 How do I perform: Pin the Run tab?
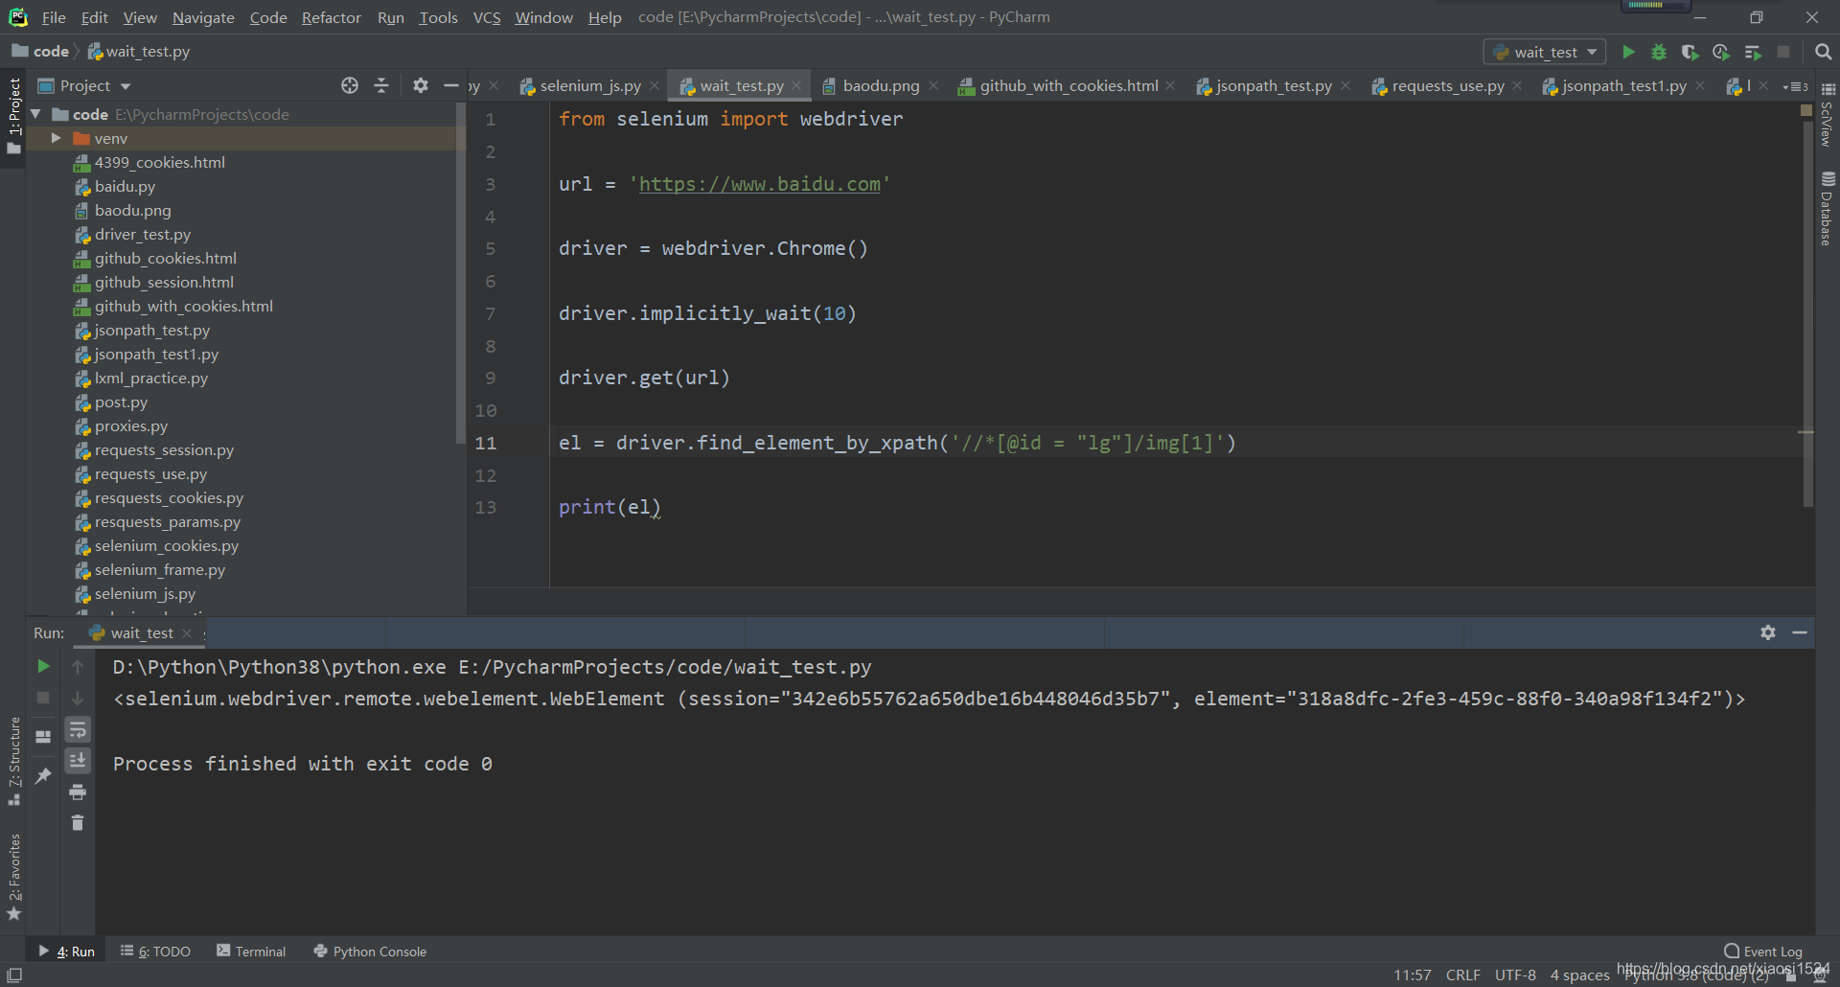pyautogui.click(x=43, y=775)
